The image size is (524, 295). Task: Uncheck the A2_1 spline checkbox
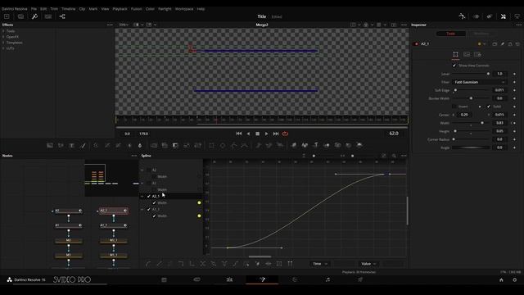click(x=149, y=197)
